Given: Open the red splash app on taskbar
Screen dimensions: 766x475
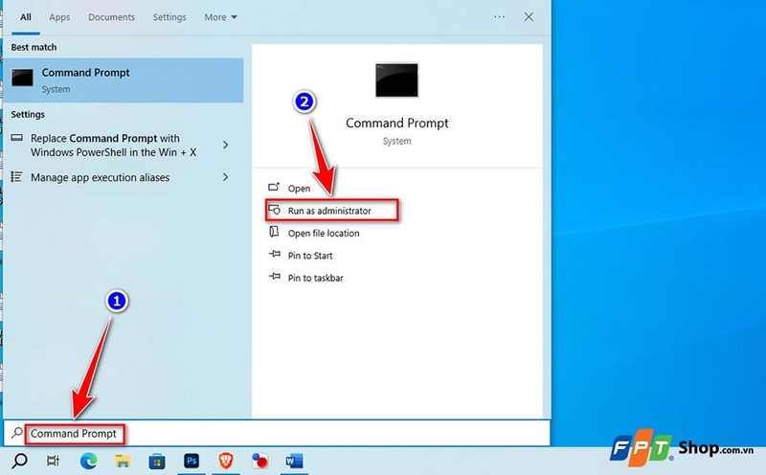Looking at the screenshot, I should pyautogui.click(x=259, y=461).
